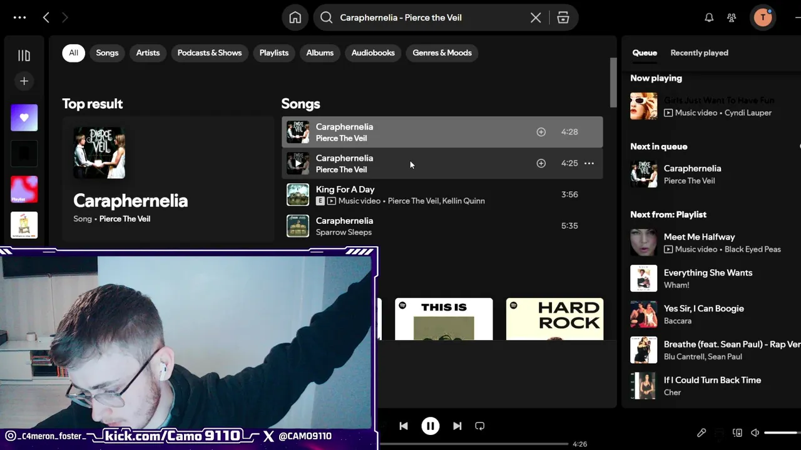The height and width of the screenshot is (450, 801).
Task: Click the search results scrollbar
Action: [613, 82]
